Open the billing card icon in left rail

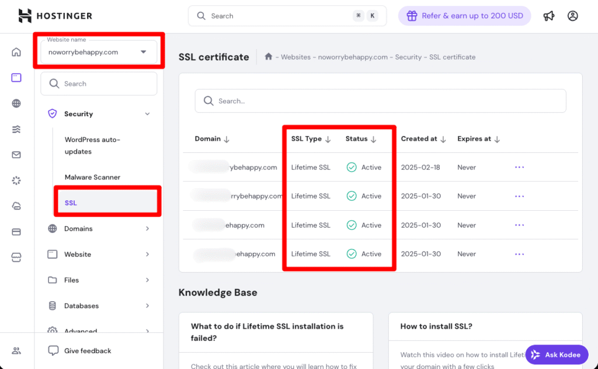(16, 232)
